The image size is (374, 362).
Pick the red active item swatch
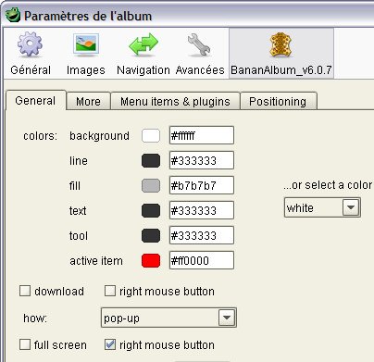tap(151, 260)
